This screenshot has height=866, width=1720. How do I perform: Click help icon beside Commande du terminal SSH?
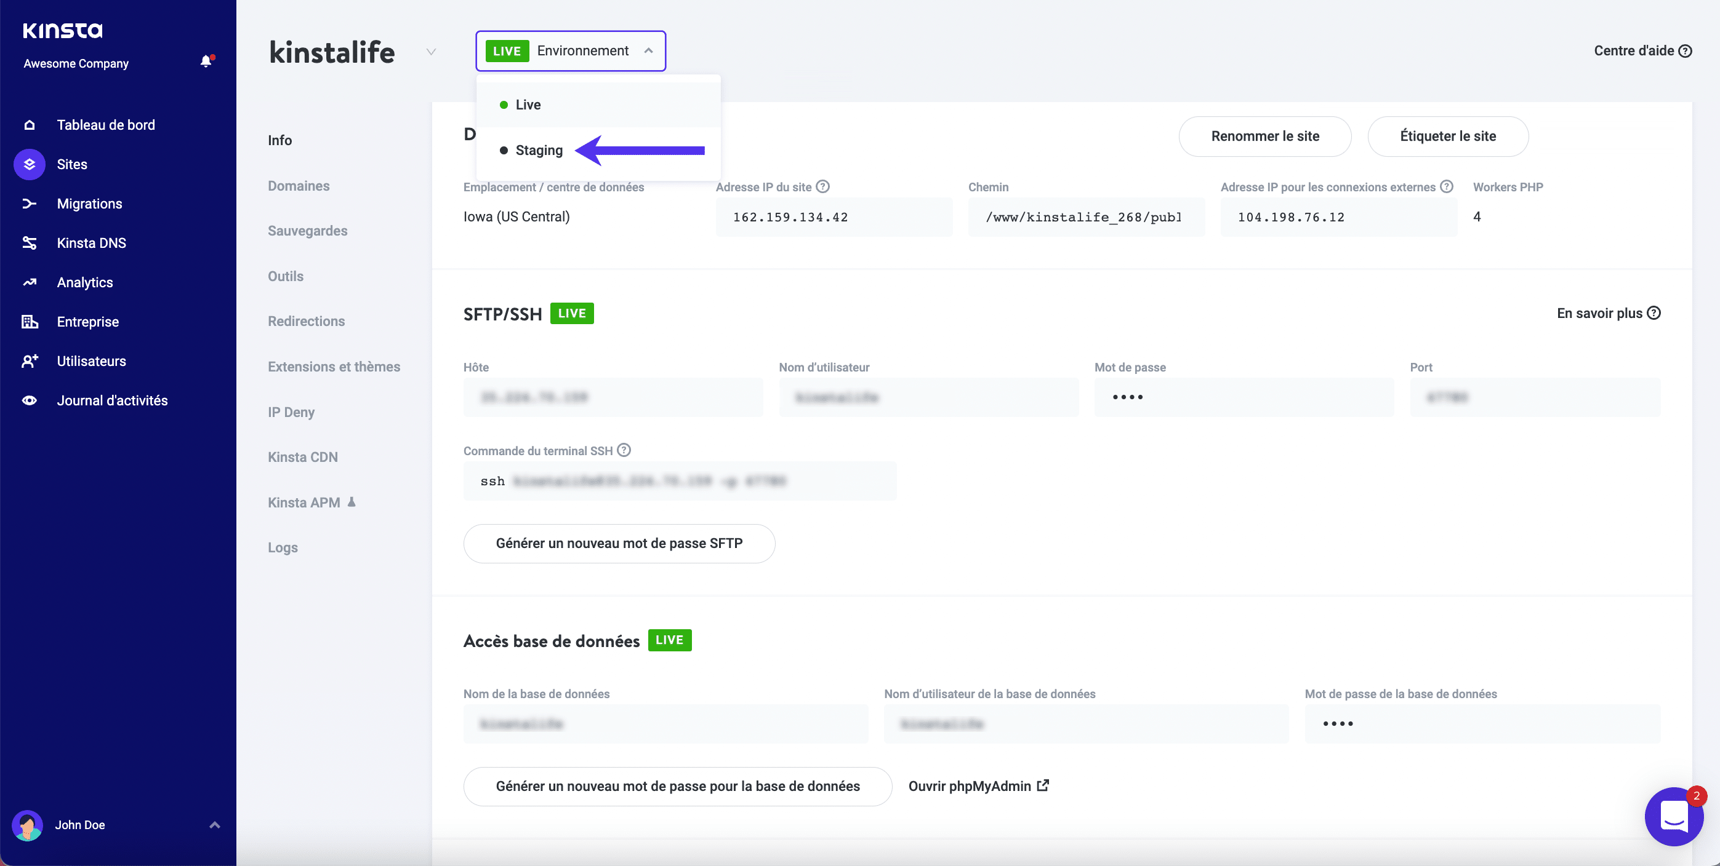coord(624,450)
